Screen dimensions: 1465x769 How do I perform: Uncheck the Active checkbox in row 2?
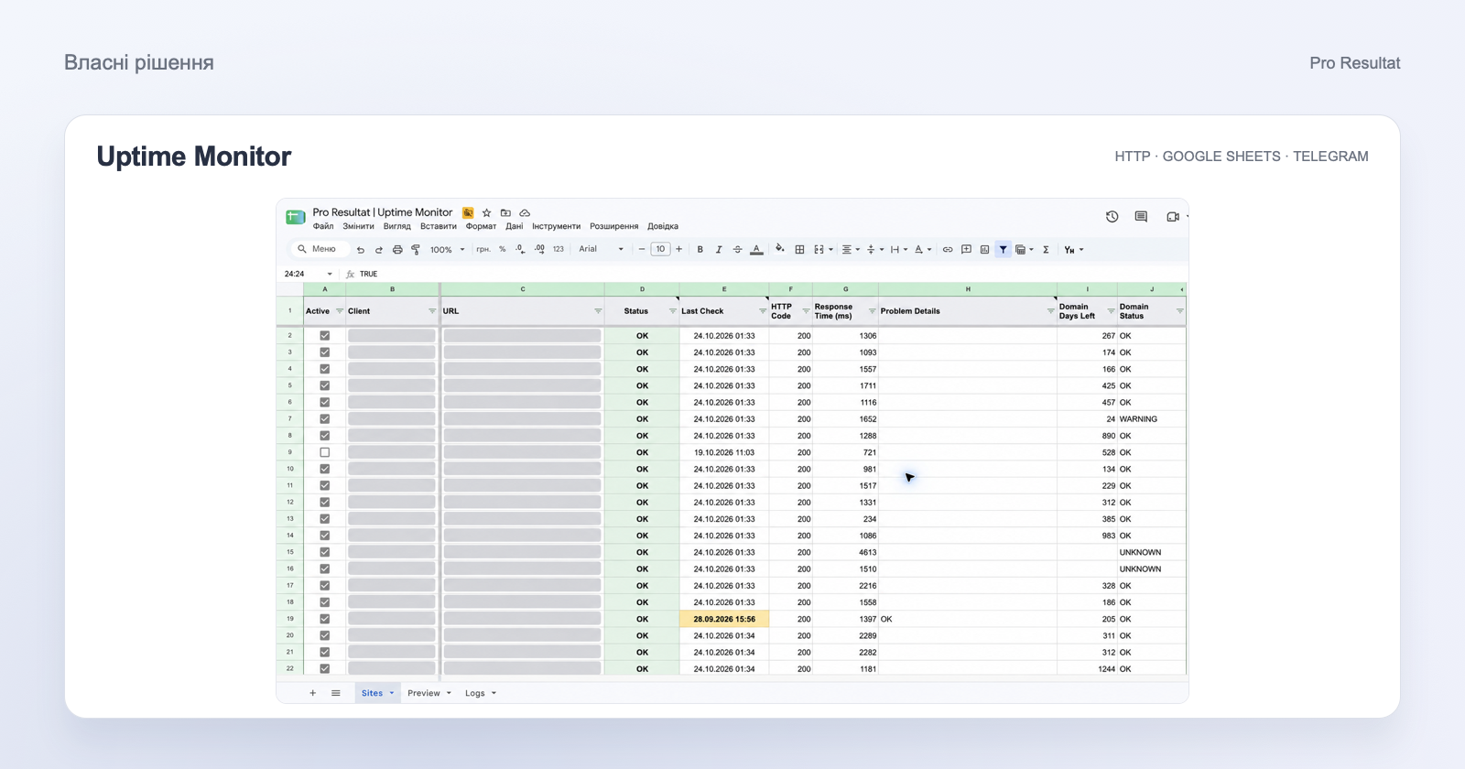pyautogui.click(x=324, y=336)
